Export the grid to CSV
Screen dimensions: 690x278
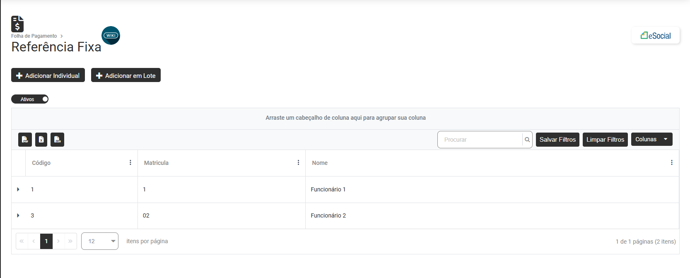click(x=57, y=140)
